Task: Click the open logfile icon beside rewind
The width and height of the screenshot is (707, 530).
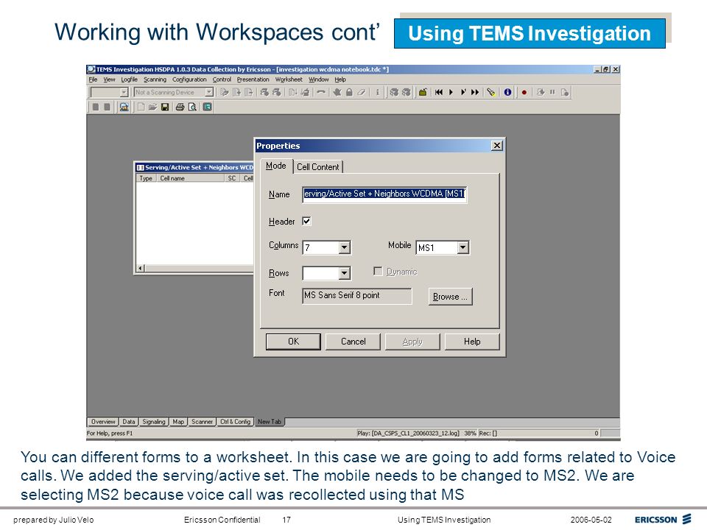Action: click(x=423, y=93)
